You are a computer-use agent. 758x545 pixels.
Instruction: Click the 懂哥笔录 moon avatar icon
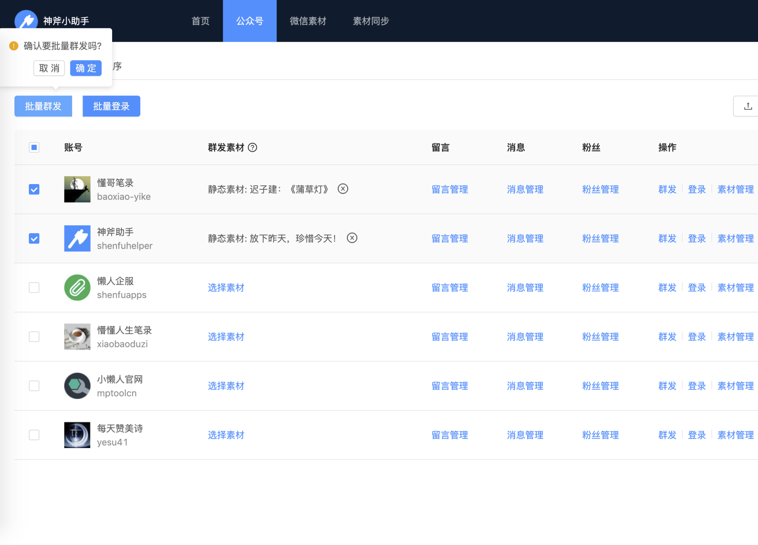pos(77,189)
